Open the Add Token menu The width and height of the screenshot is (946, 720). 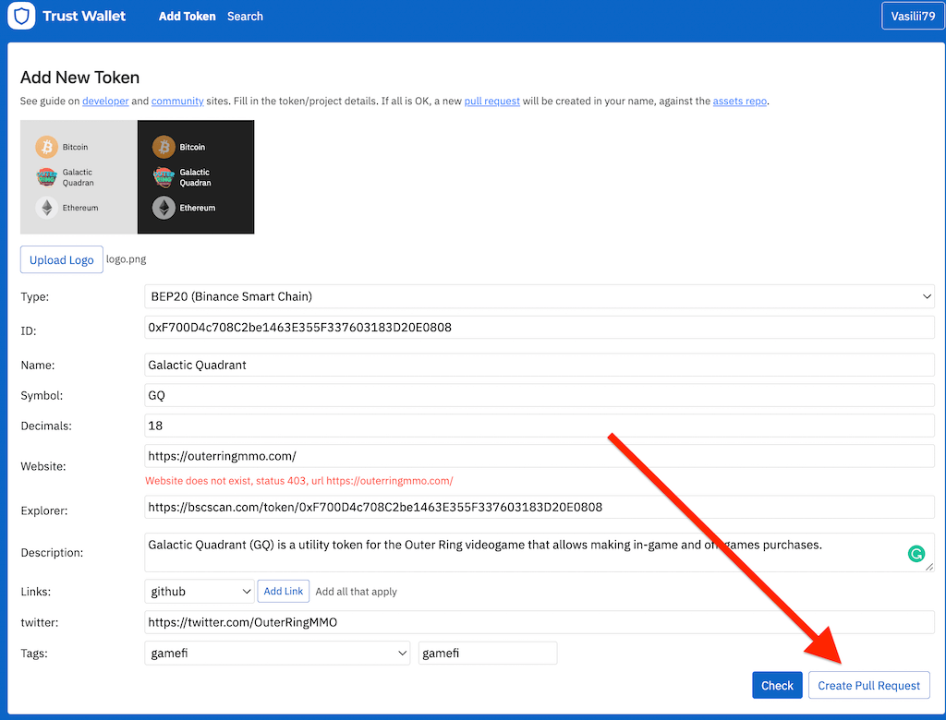tap(187, 16)
